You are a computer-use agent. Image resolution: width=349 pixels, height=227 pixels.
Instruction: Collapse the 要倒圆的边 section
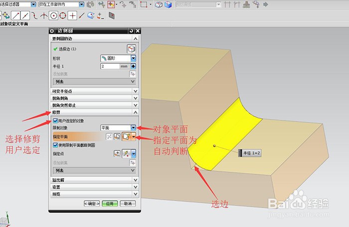coord(135,39)
